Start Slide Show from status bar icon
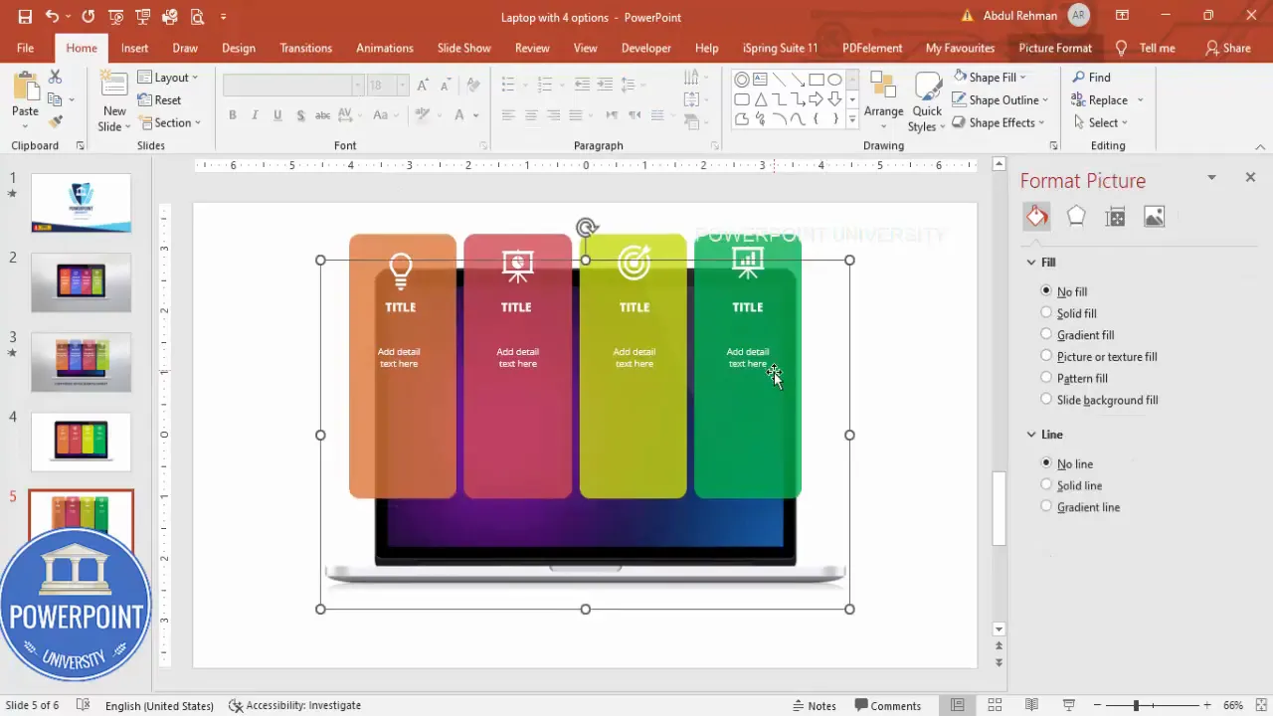 pyautogui.click(x=1069, y=705)
